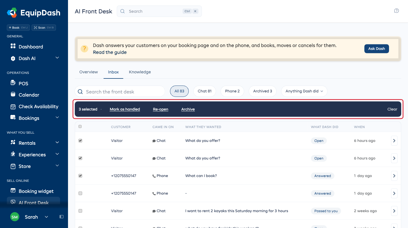Check the kayaks request row checkbox
Image resolution: width=408 pixels, height=228 pixels.
(x=80, y=211)
